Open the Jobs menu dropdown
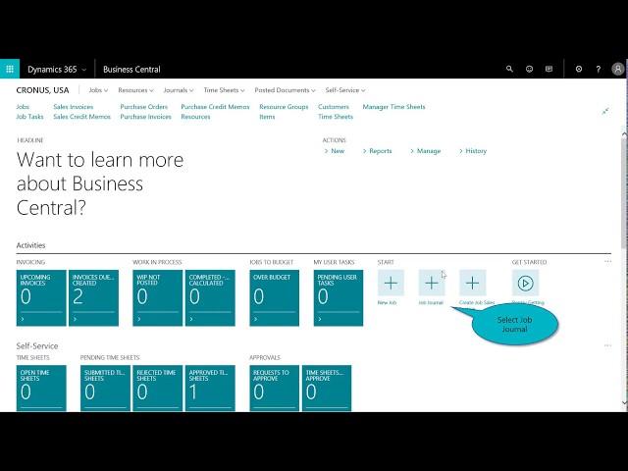628x471 pixels. [x=98, y=90]
